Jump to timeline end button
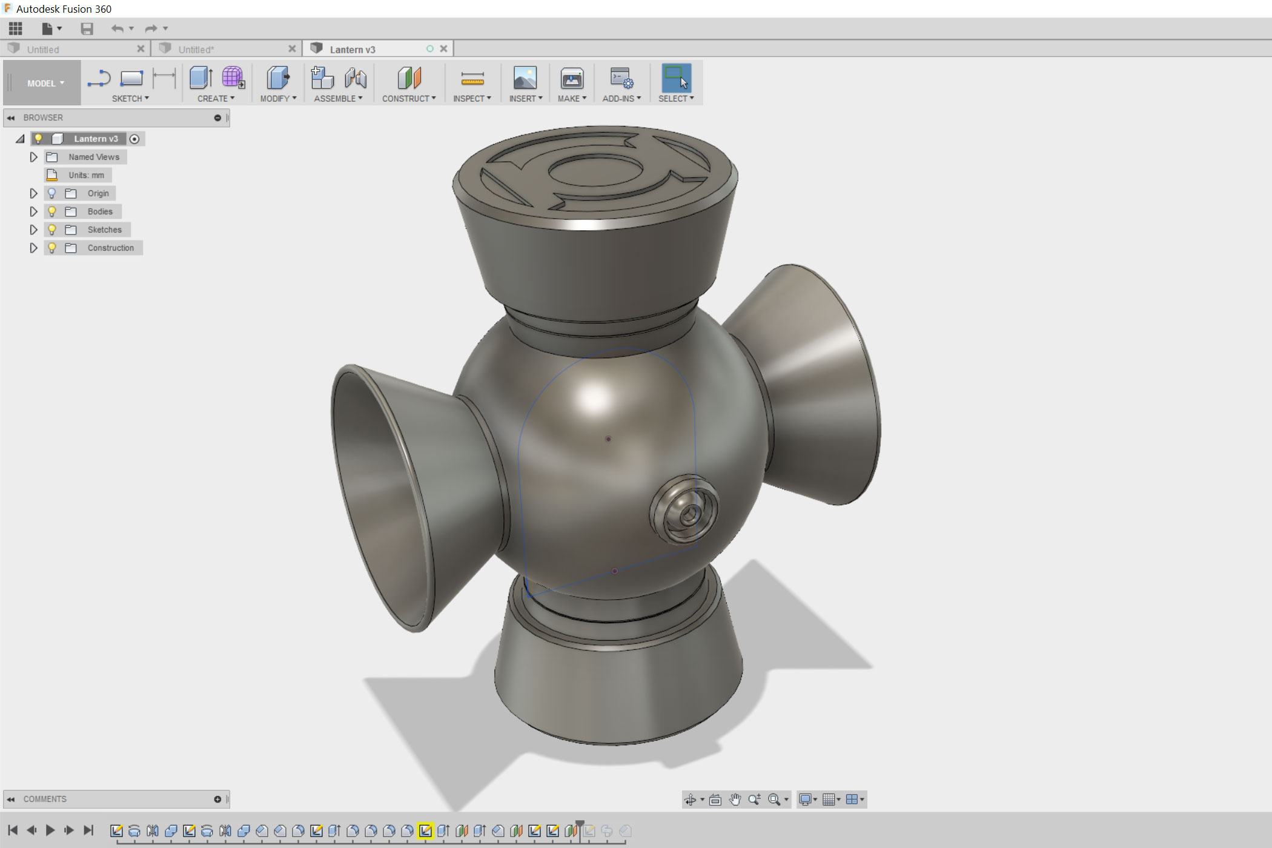This screenshot has width=1272, height=848. pos(88,830)
